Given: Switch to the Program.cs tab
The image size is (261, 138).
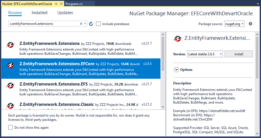Looking at the screenshot, I should tap(74, 4).
